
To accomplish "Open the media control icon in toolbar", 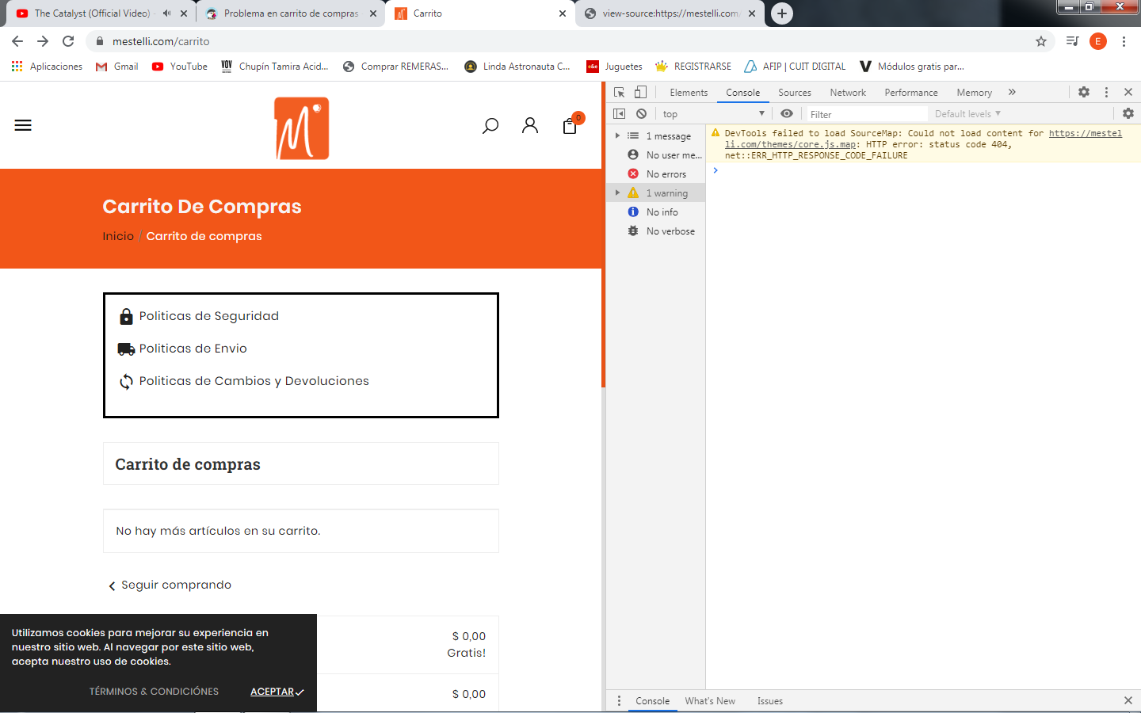I will 1072,41.
